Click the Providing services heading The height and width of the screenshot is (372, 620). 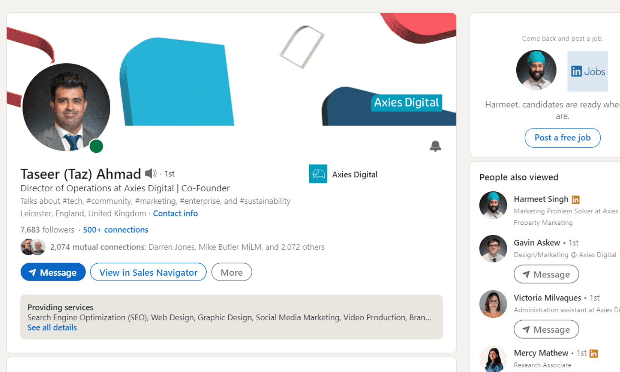point(60,307)
